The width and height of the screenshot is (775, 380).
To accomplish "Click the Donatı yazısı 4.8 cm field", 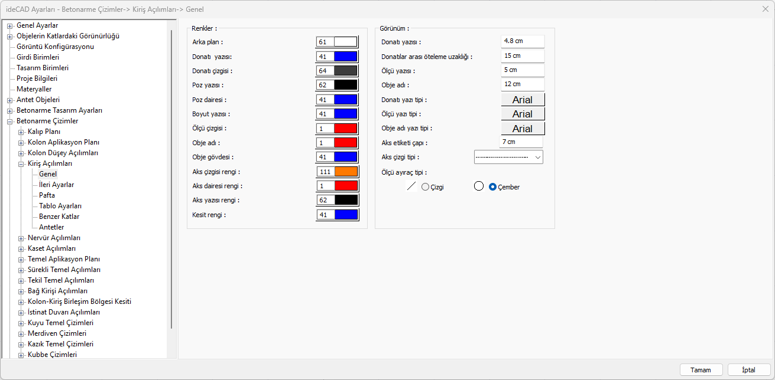I will click(522, 41).
